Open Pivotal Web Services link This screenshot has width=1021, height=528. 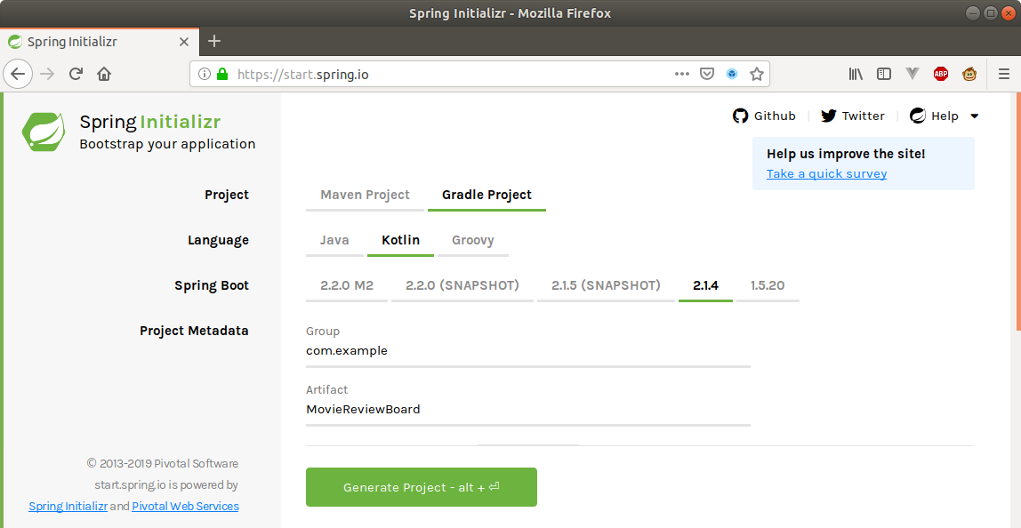click(x=185, y=507)
